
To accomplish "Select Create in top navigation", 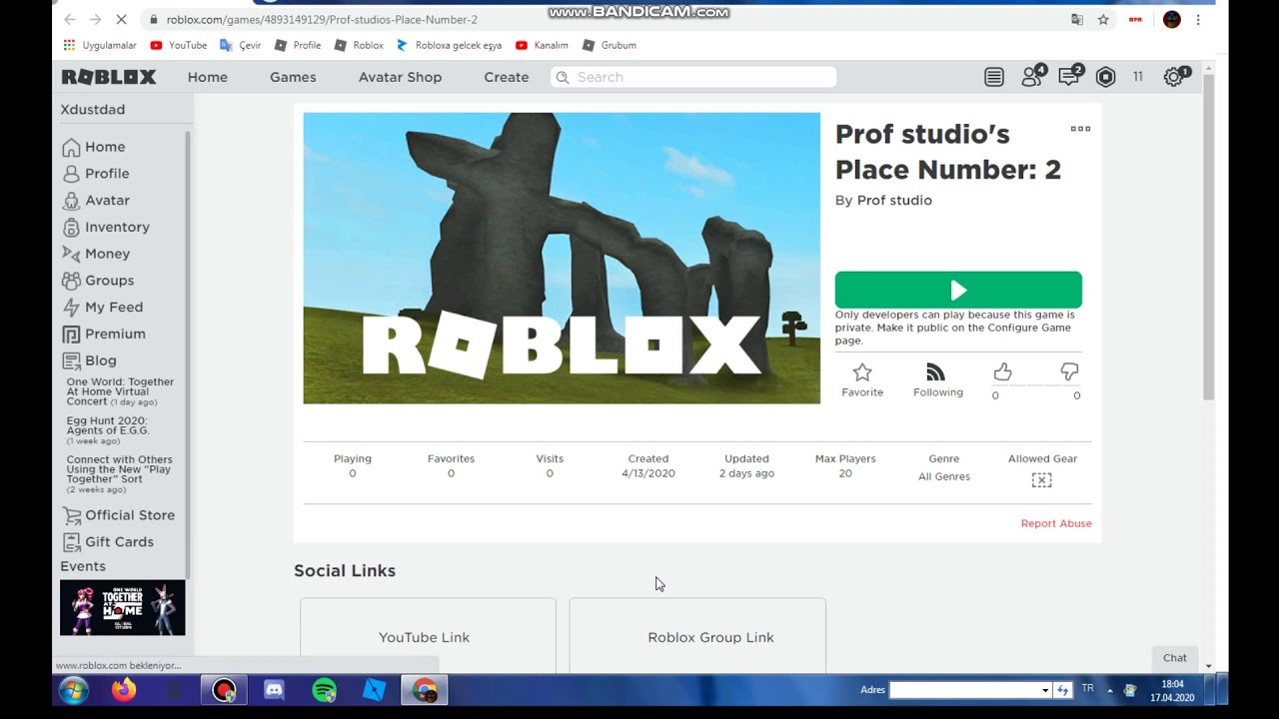I will (507, 77).
